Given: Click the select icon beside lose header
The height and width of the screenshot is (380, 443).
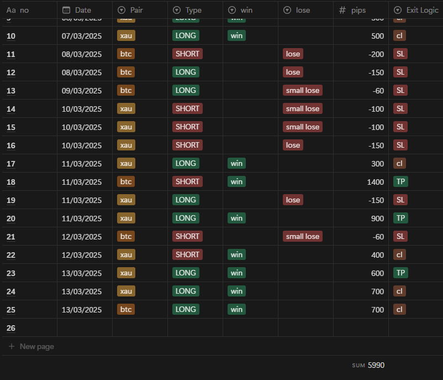Looking at the screenshot, I should [287, 10].
